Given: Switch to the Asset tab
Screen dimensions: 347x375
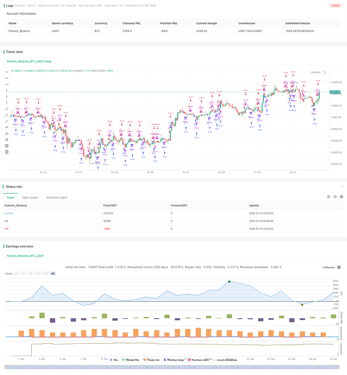Looking at the screenshot, I should point(10,197).
